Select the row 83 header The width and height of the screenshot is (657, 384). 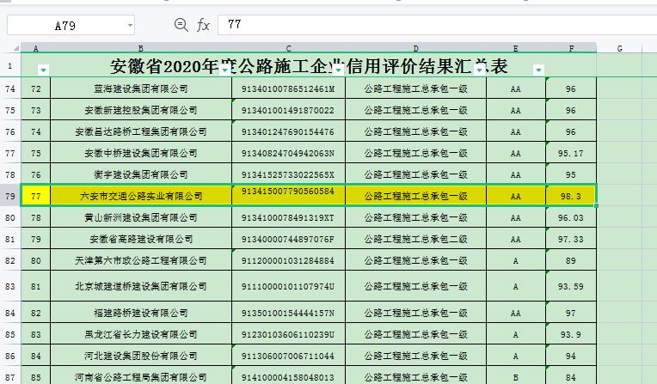[10, 286]
